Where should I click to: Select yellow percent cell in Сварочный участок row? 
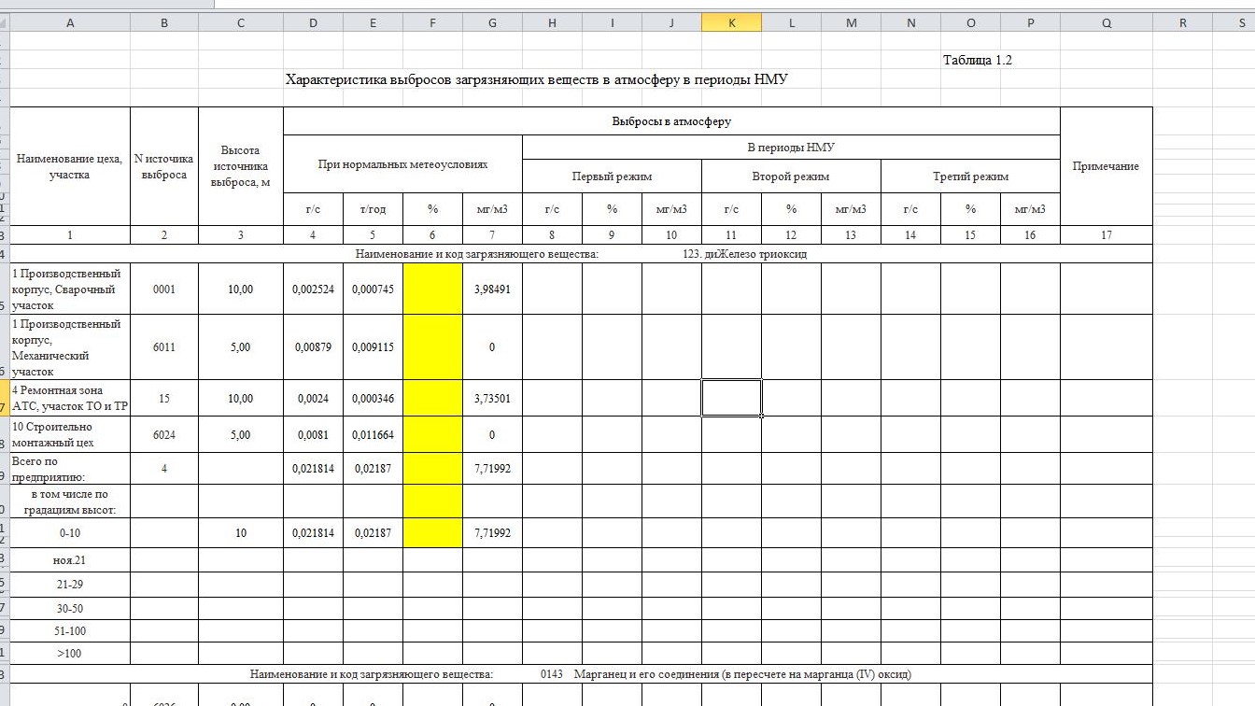(x=432, y=289)
